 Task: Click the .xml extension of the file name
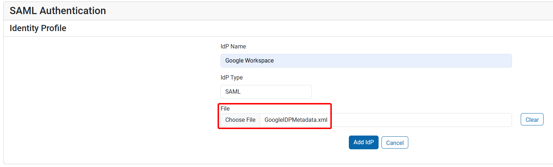[x=322, y=120]
